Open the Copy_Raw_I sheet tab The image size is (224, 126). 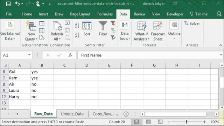coord(103,114)
